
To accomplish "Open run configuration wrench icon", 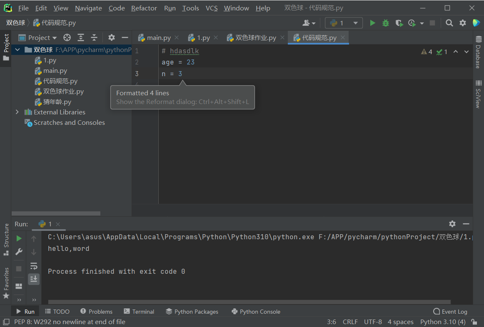I will click(19, 252).
